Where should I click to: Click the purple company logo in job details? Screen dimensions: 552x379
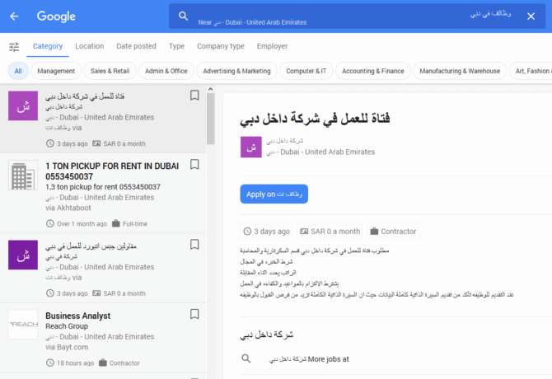point(250,147)
